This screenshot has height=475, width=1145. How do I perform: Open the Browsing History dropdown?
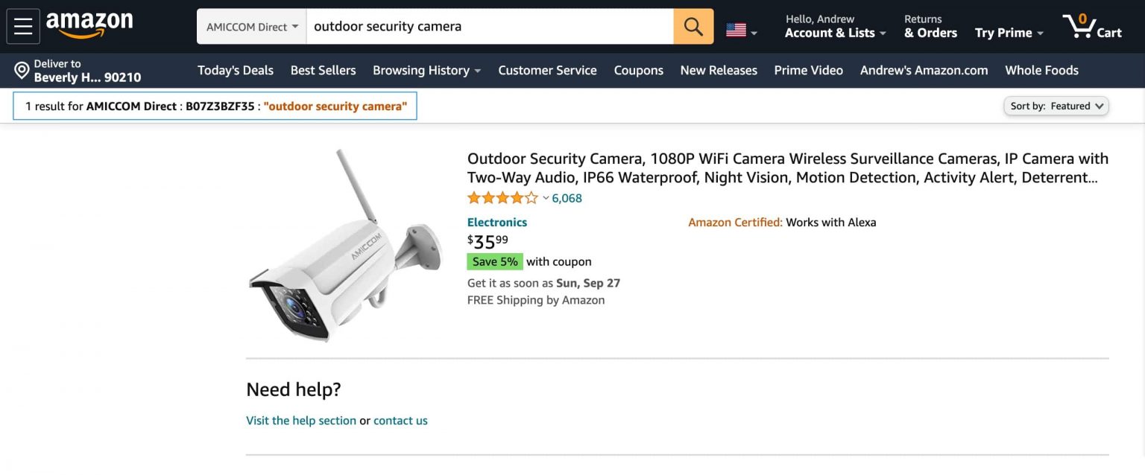[x=425, y=70]
